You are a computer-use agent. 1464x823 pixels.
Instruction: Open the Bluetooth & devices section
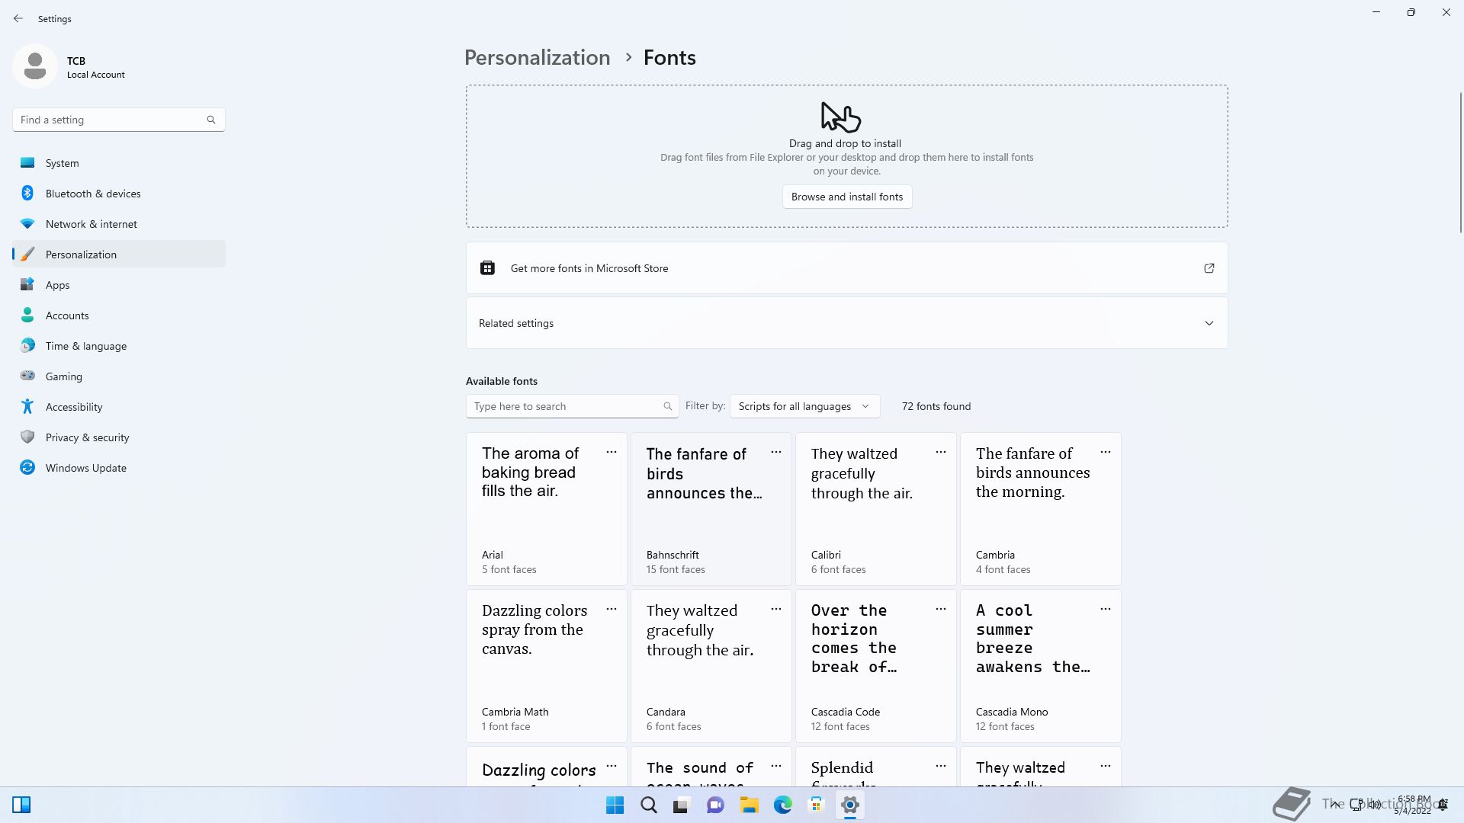[x=93, y=194]
